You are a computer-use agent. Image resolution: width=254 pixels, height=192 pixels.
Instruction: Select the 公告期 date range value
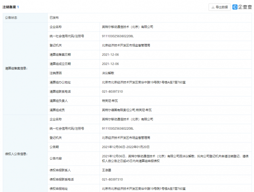pos(126,147)
